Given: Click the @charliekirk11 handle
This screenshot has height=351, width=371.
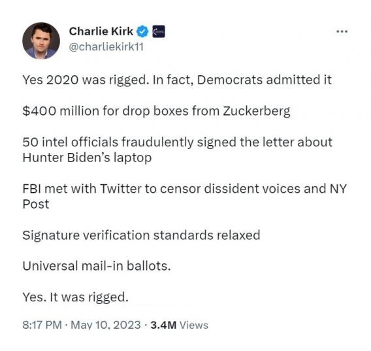Looking at the screenshot, I should [x=106, y=46].
